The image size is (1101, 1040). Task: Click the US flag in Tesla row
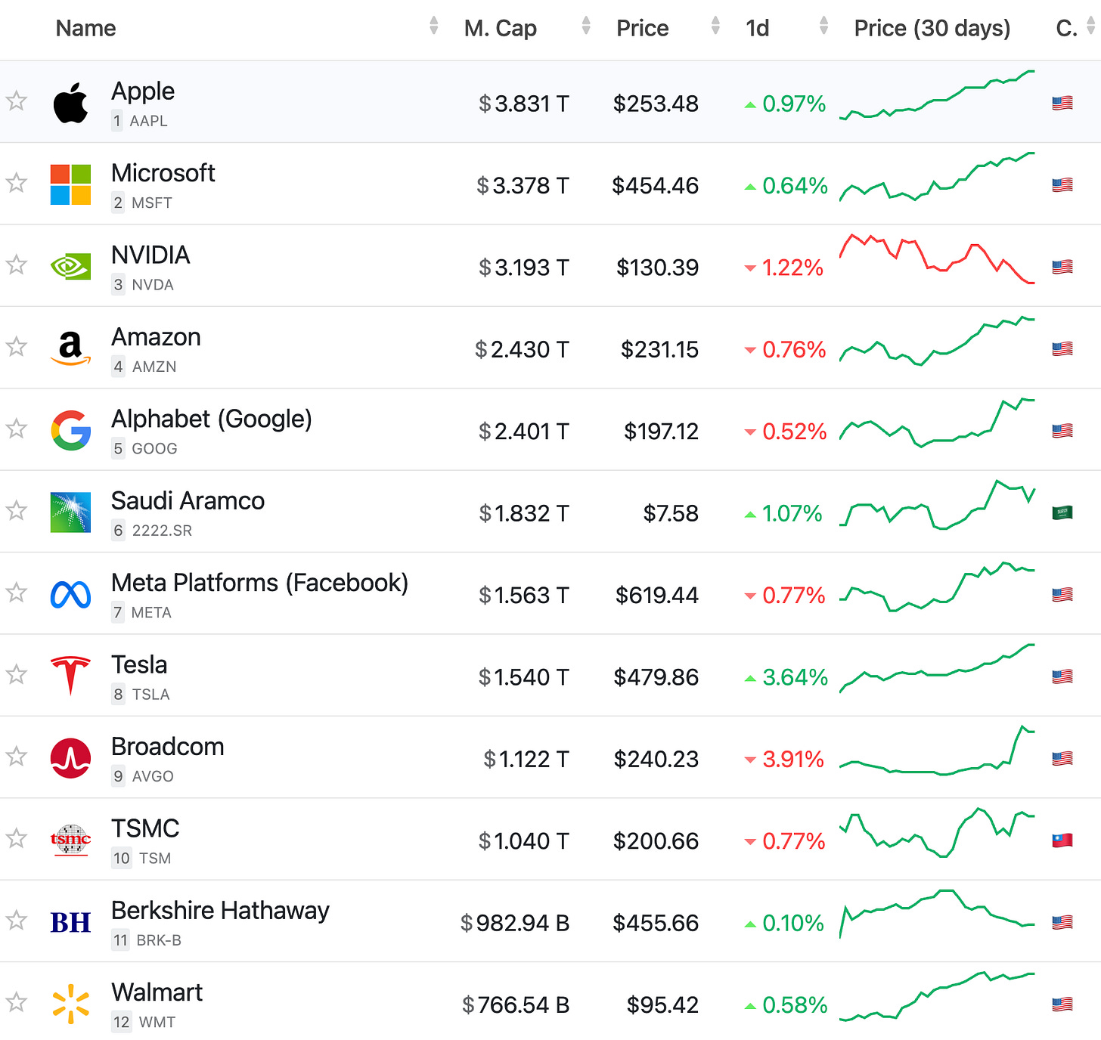[1062, 676]
